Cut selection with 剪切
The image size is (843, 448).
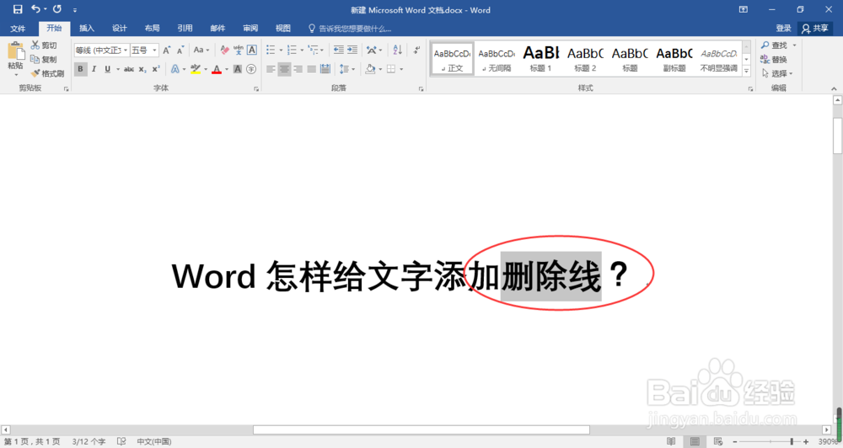44,45
